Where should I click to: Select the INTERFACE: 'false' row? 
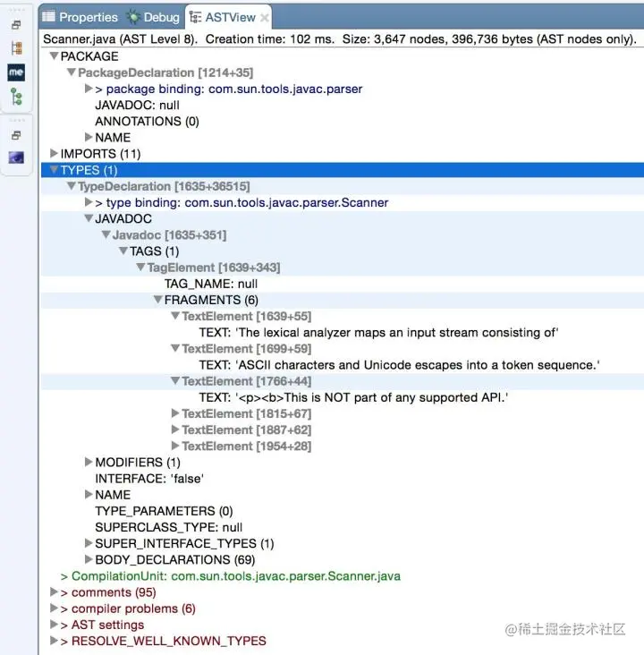coord(149,479)
